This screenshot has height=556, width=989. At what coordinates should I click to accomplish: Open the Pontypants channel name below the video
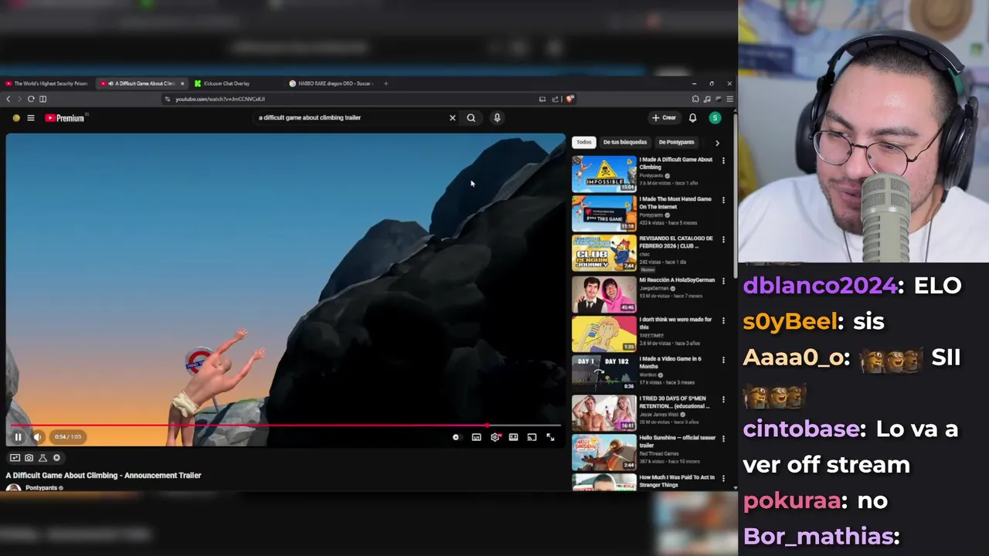coord(41,488)
